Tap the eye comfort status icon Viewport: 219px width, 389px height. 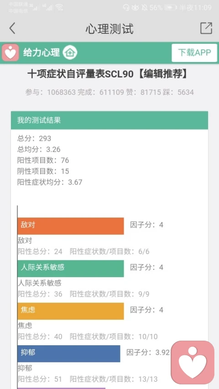point(135,8)
